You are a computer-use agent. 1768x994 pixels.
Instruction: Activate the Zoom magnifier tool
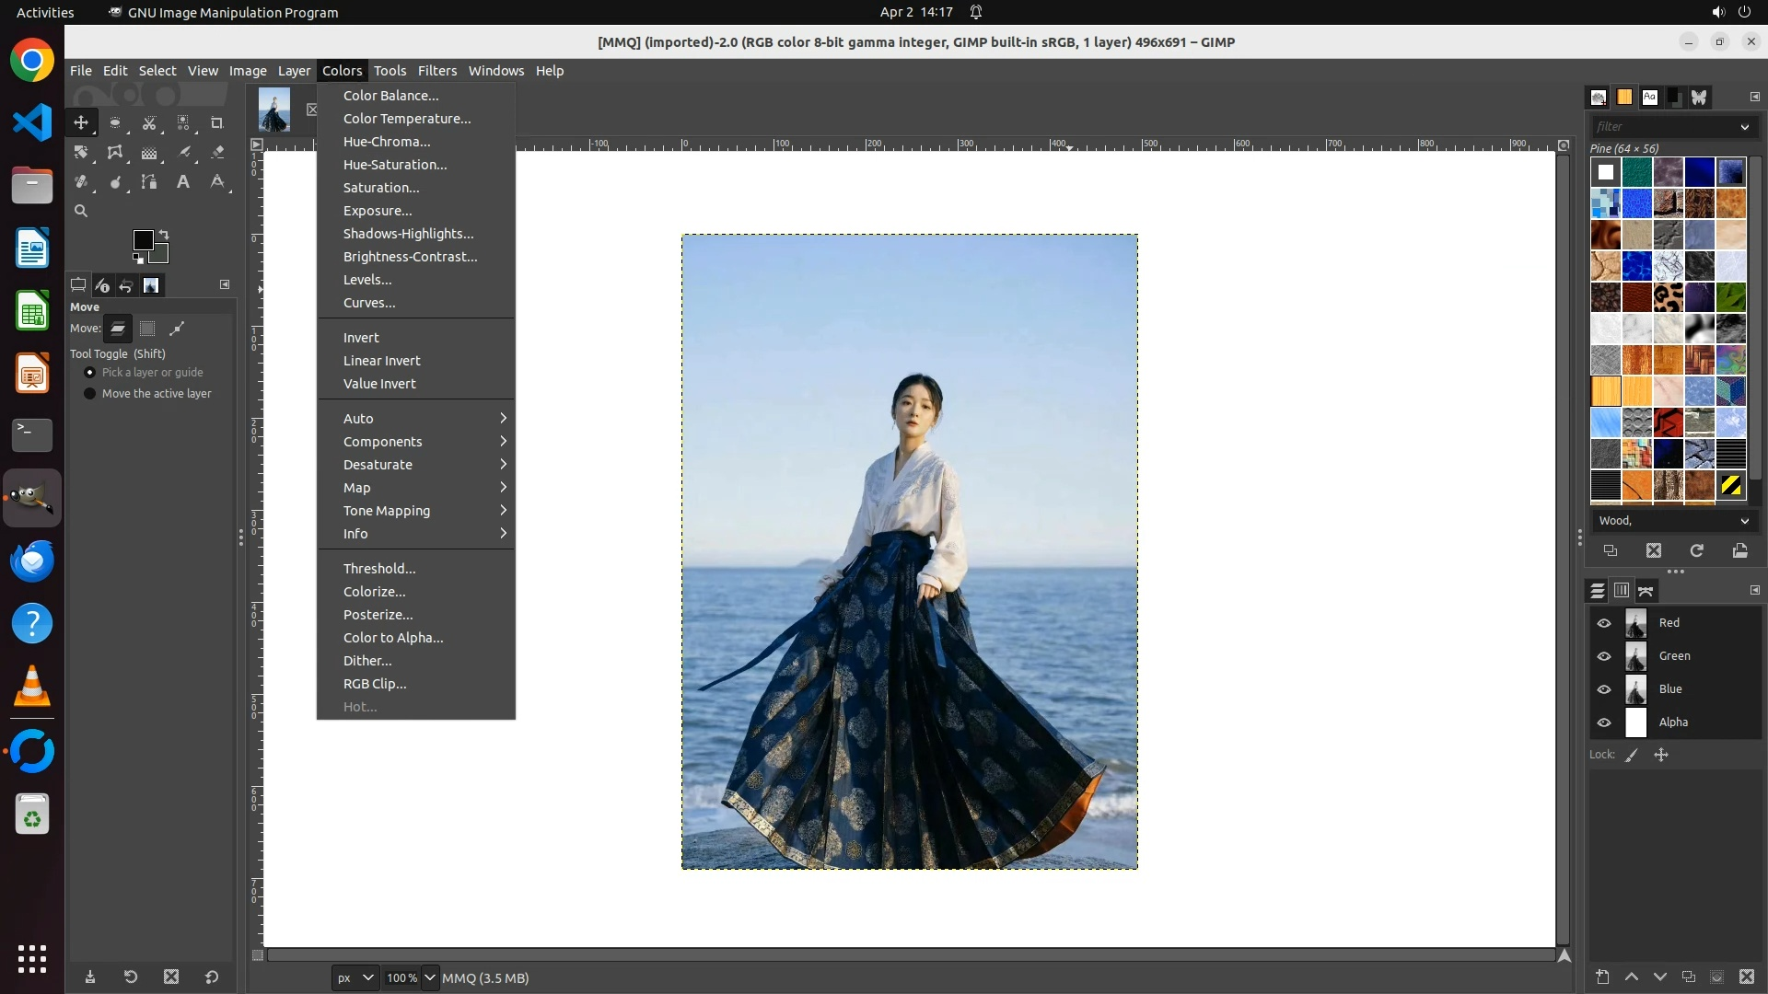pos(81,211)
